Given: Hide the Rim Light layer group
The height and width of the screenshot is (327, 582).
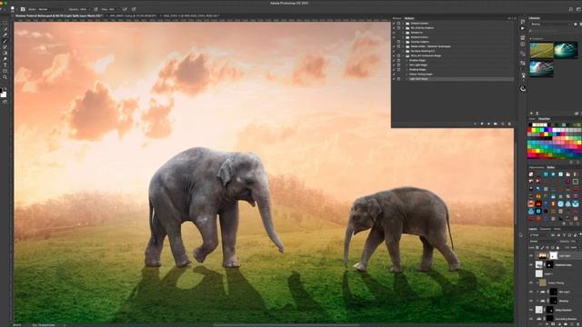Looking at the screenshot, I should (531, 292).
